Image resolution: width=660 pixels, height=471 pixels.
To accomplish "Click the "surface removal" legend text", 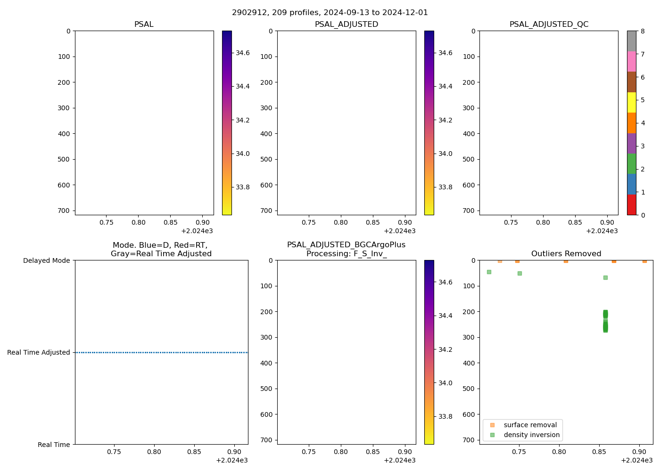I will pyautogui.click(x=530, y=425).
